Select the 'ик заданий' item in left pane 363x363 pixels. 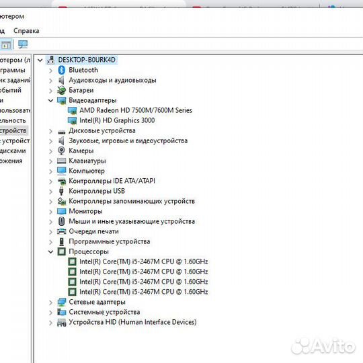click(15, 80)
